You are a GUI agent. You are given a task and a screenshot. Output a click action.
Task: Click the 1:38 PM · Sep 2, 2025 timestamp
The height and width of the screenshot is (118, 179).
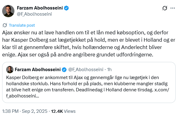pyautogui.click(x=25, y=111)
